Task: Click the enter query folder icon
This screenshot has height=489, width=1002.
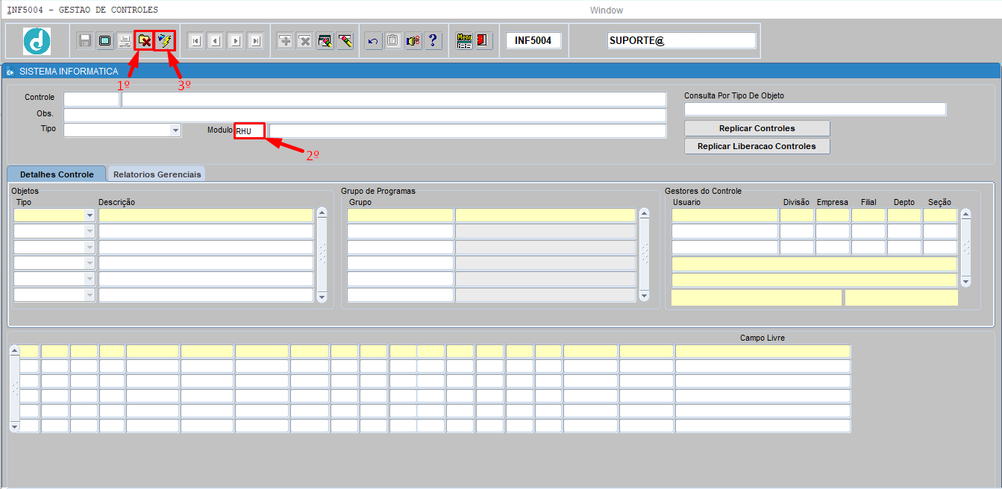Action: click(x=144, y=41)
